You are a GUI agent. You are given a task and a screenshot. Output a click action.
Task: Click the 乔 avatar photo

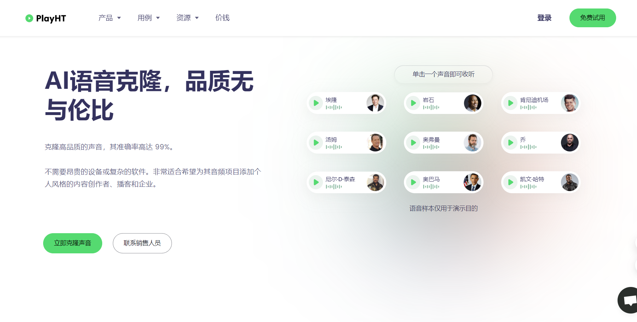click(x=570, y=143)
